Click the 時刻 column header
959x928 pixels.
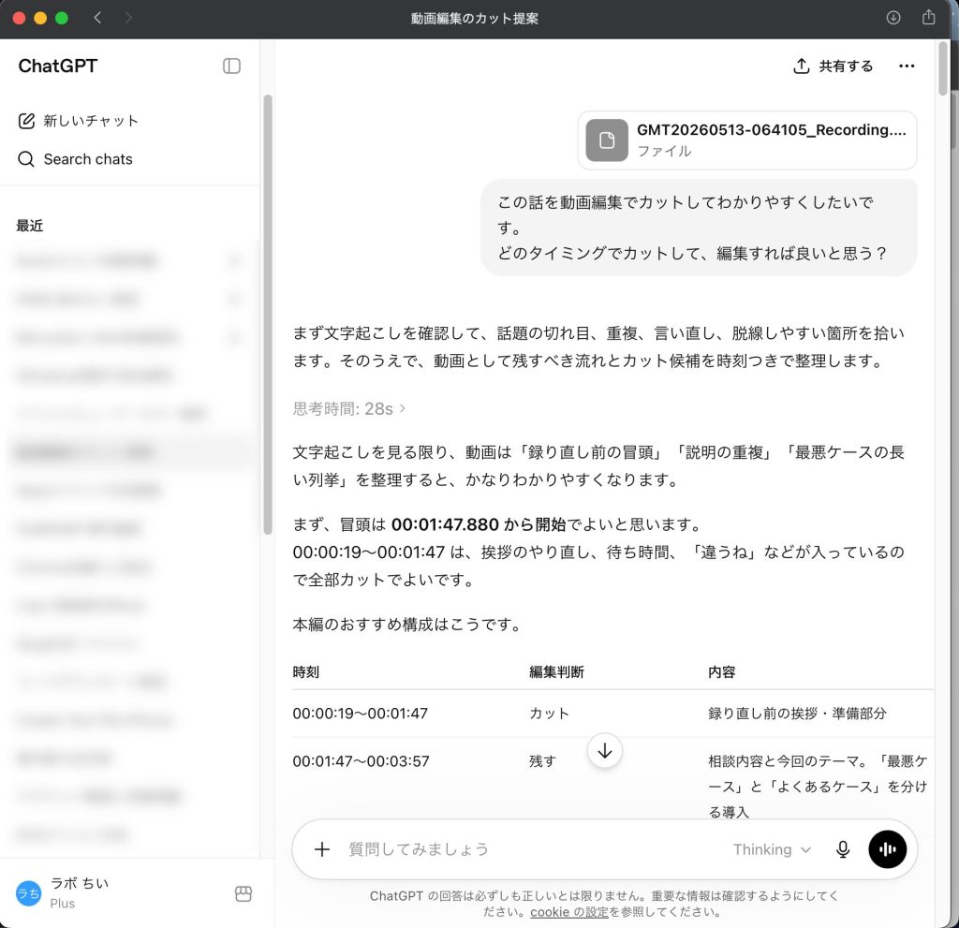(306, 672)
